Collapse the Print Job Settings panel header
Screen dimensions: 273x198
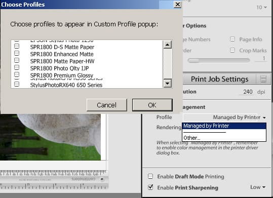point(219,79)
